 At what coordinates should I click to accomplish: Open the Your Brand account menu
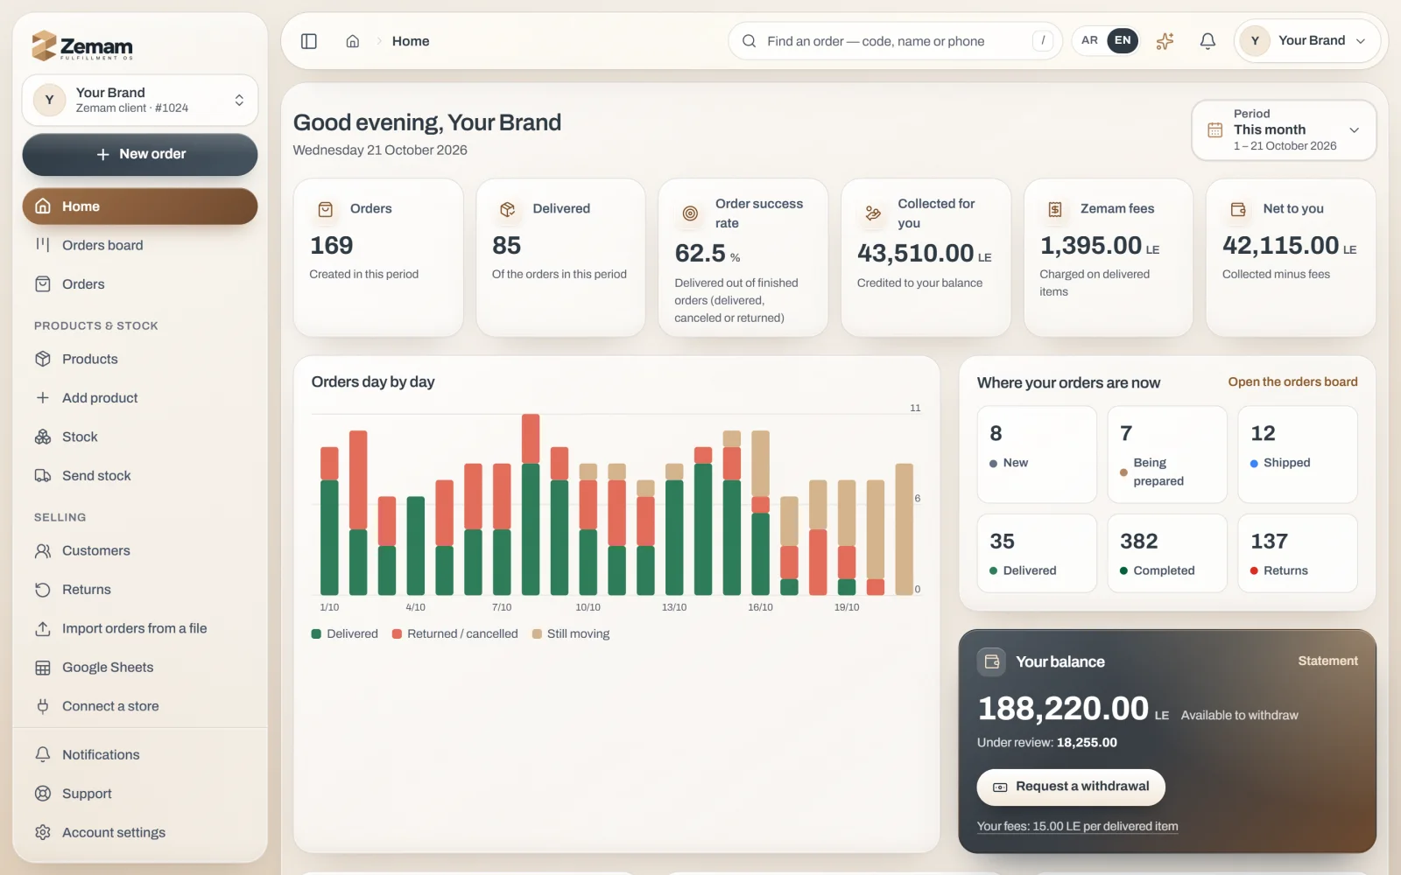[1306, 40]
